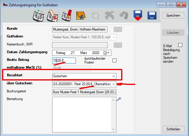This screenshot has width=189, height=136.
Task: Click into the Brutto Betrag field
Action: point(64,61)
